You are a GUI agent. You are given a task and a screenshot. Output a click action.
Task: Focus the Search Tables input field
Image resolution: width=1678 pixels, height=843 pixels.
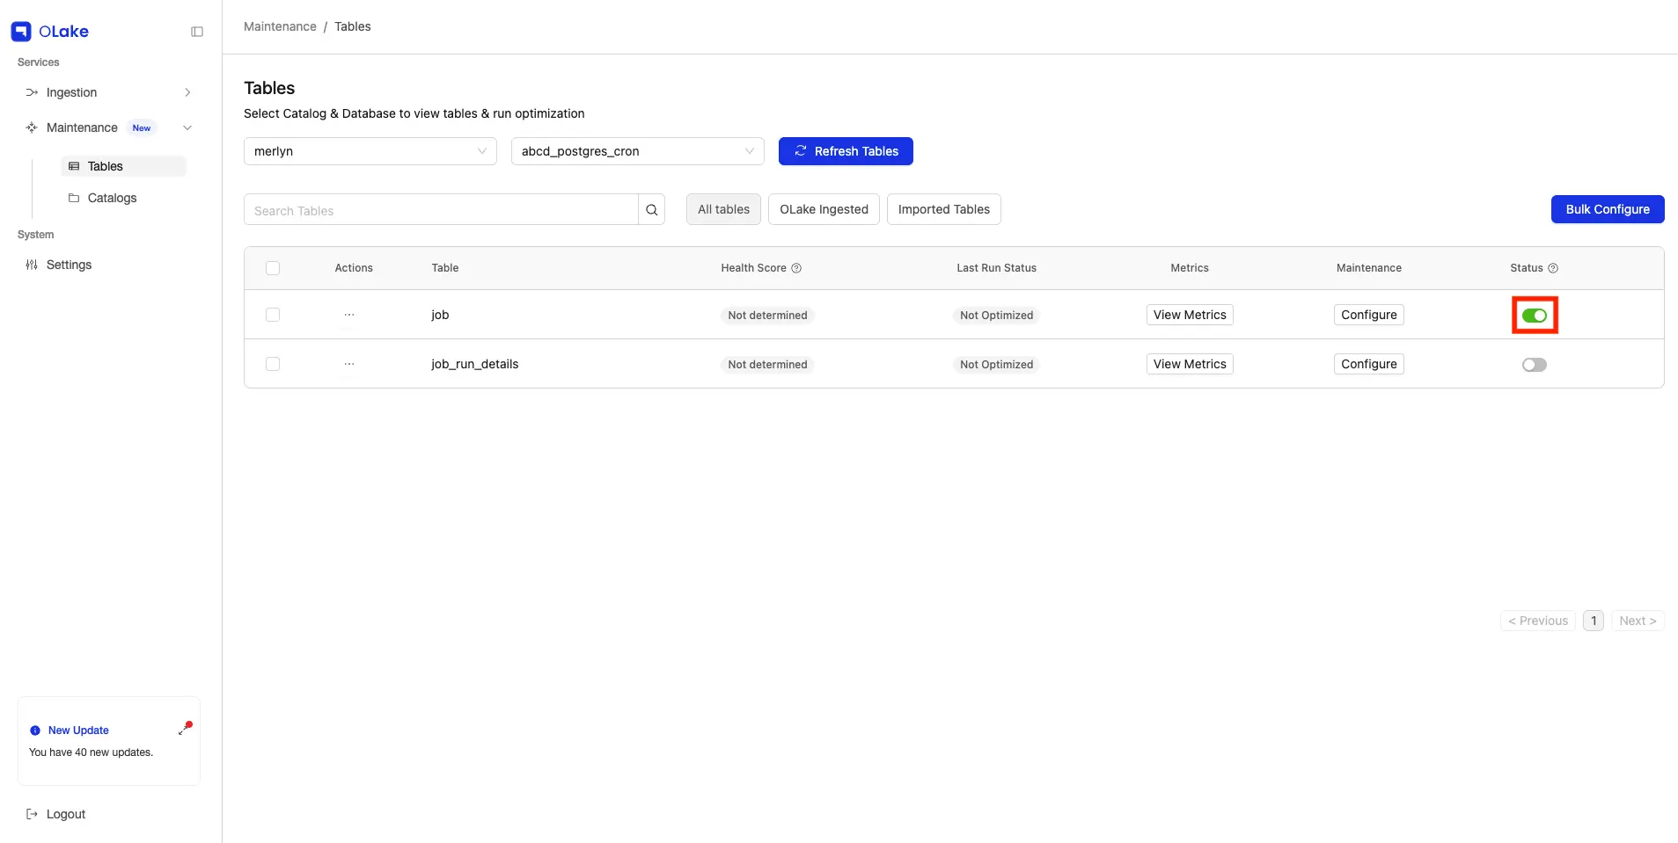(441, 210)
